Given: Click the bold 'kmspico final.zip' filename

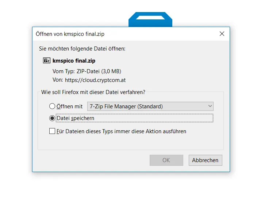Looking at the screenshot, I should 74,61.
